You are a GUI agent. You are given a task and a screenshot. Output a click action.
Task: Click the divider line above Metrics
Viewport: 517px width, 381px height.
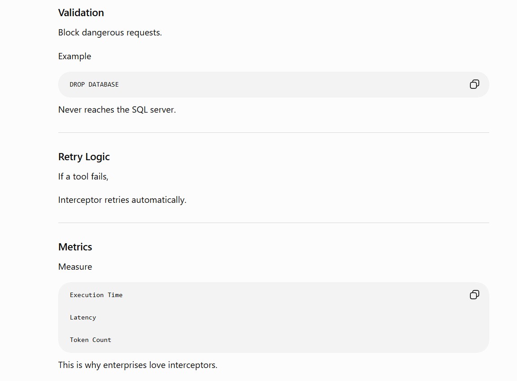pos(274,223)
